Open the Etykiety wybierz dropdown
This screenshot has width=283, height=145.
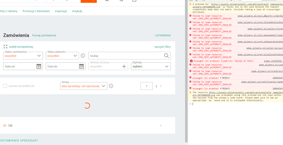(167, 66)
